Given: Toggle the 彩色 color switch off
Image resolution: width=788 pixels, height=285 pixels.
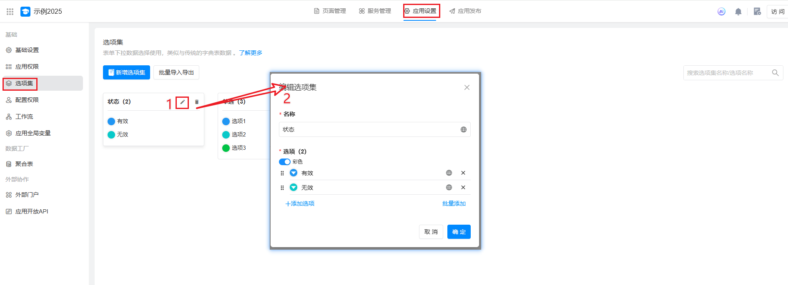Looking at the screenshot, I should click(285, 162).
